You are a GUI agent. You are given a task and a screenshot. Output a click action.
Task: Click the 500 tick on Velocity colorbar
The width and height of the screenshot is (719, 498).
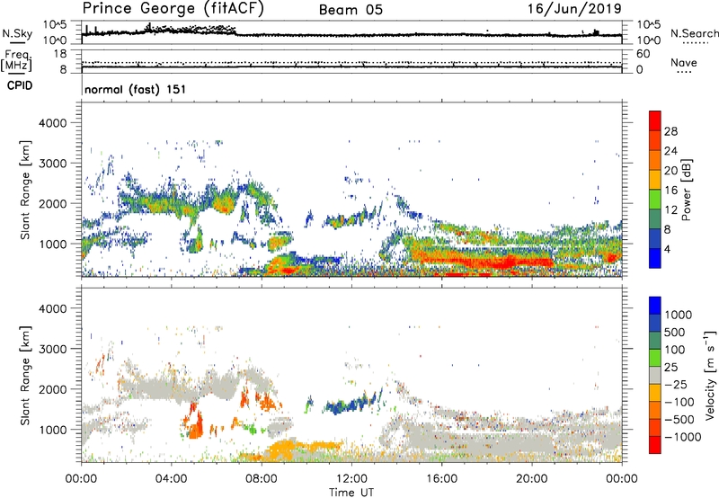(x=674, y=332)
